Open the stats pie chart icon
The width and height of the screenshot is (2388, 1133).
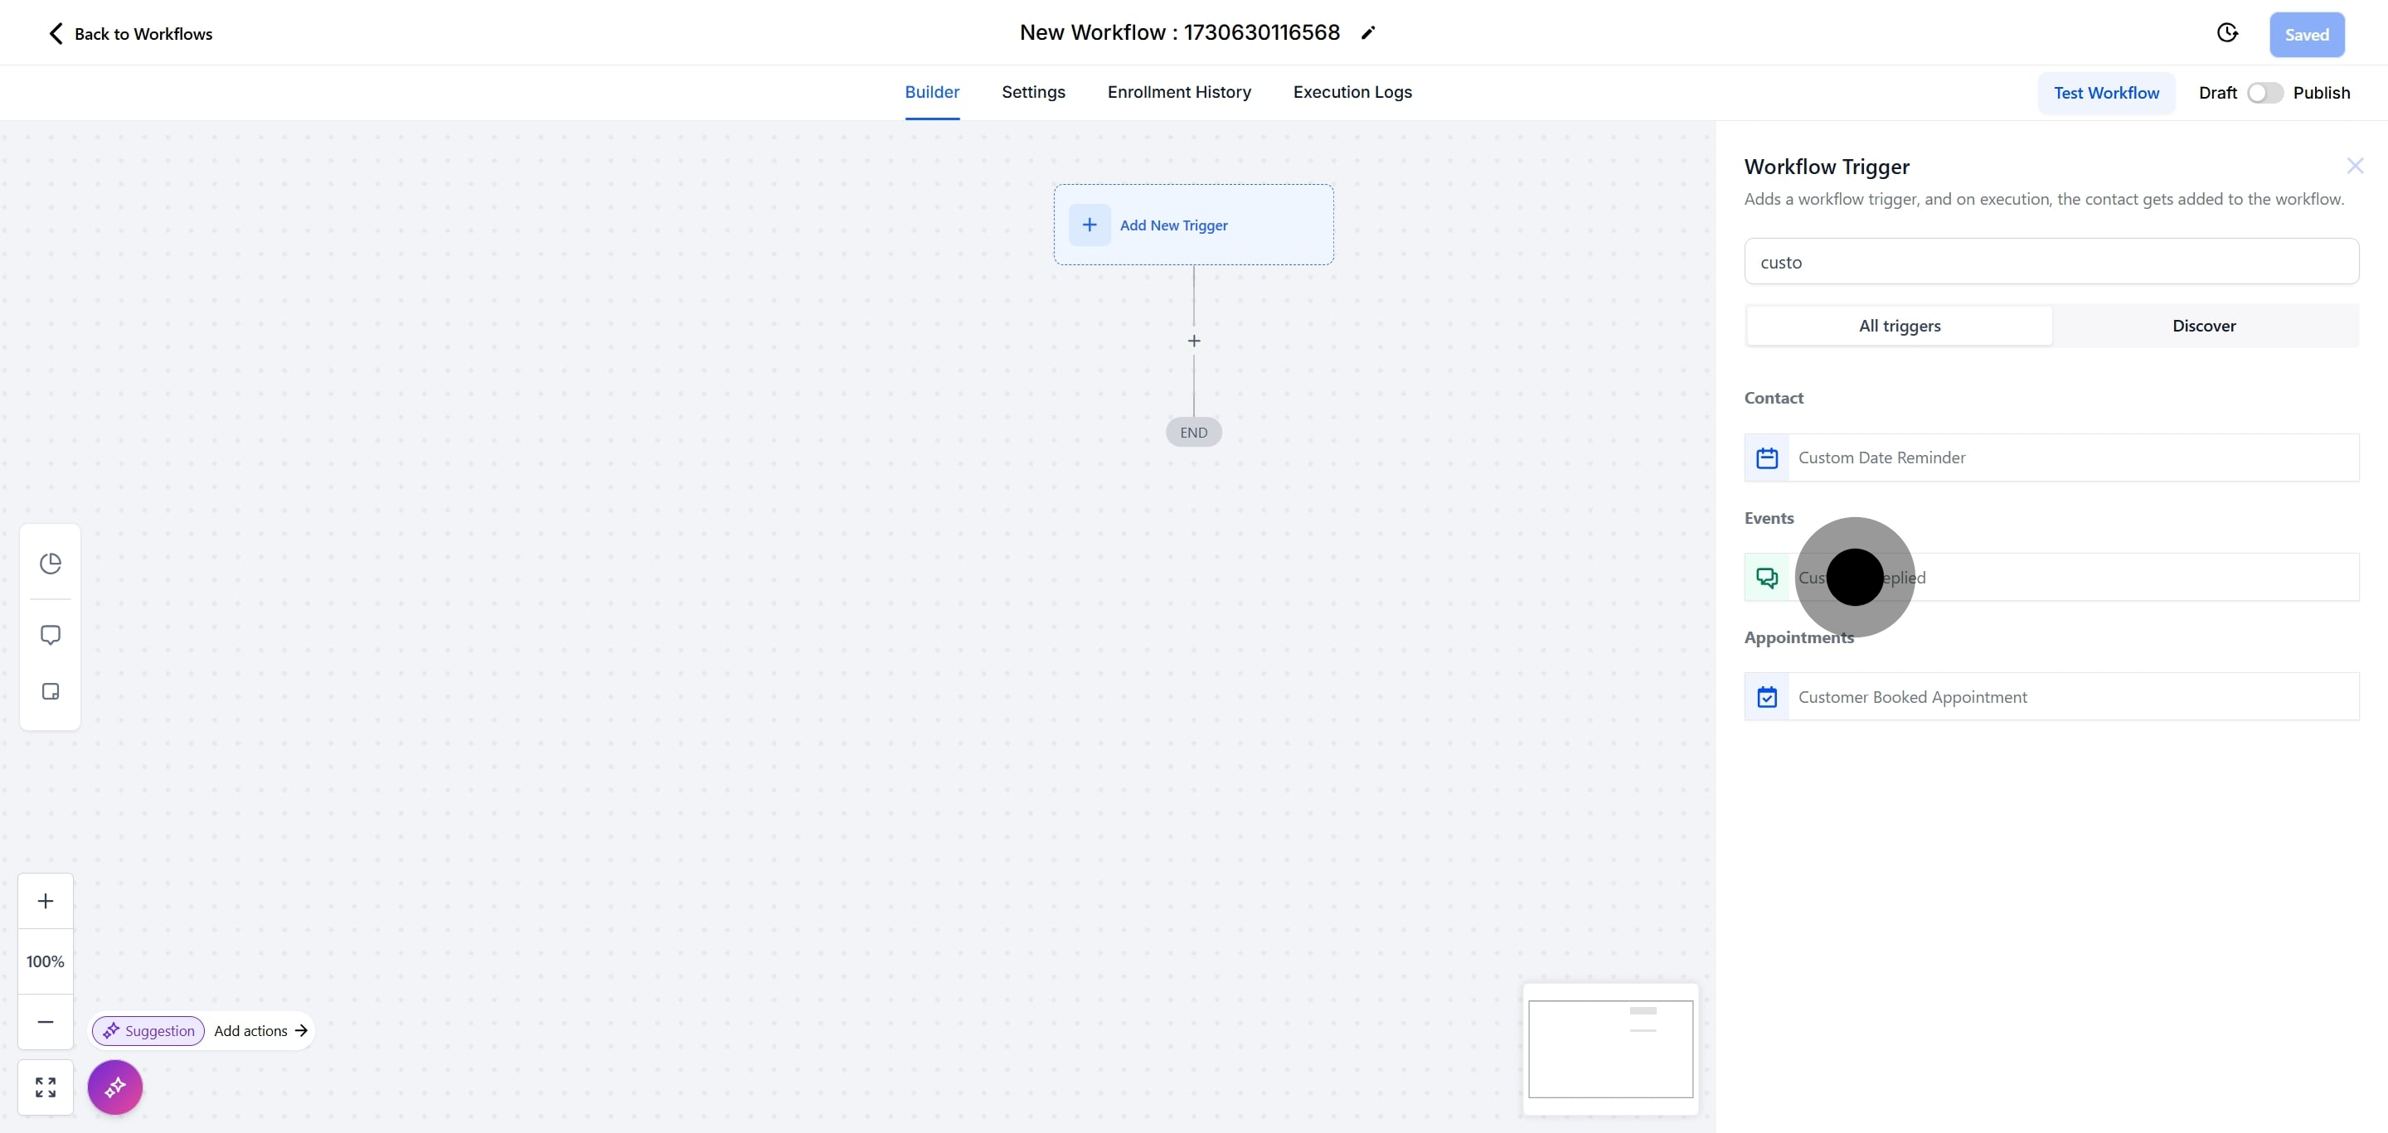tap(50, 564)
